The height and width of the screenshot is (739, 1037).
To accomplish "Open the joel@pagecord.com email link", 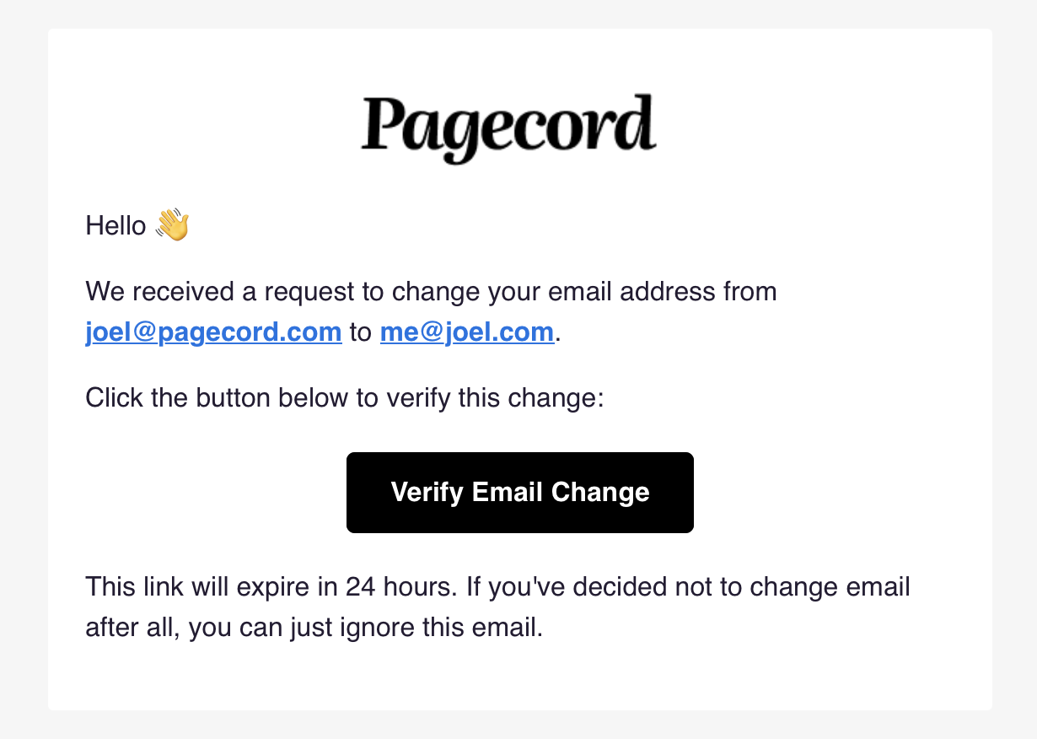I will tap(213, 332).
